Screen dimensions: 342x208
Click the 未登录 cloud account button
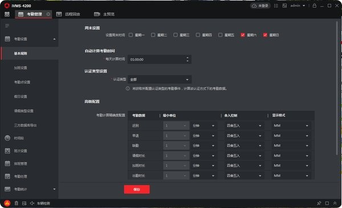tap(260, 6)
